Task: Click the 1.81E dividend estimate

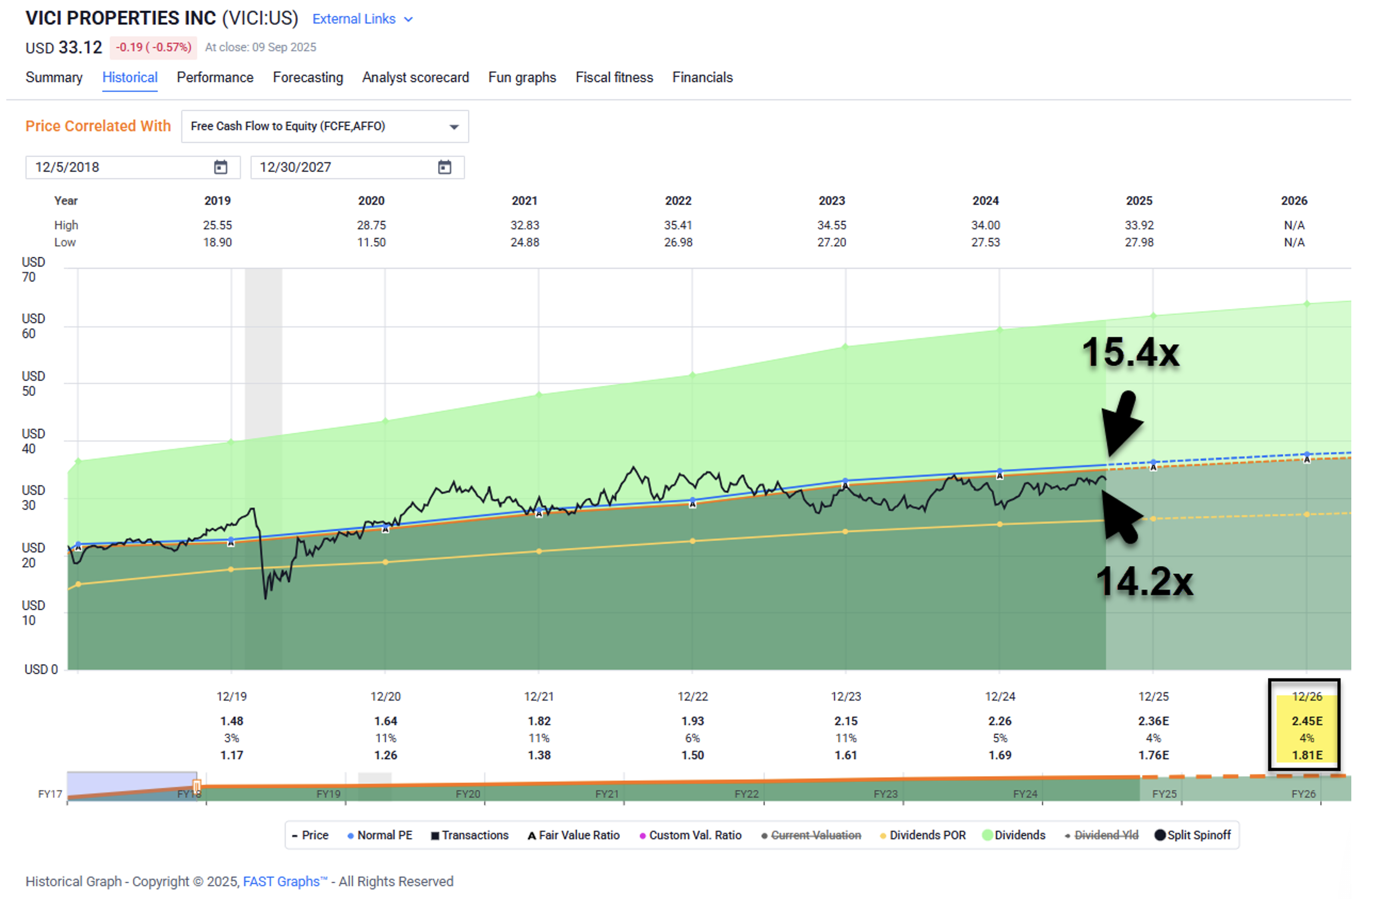Action: tap(1308, 756)
